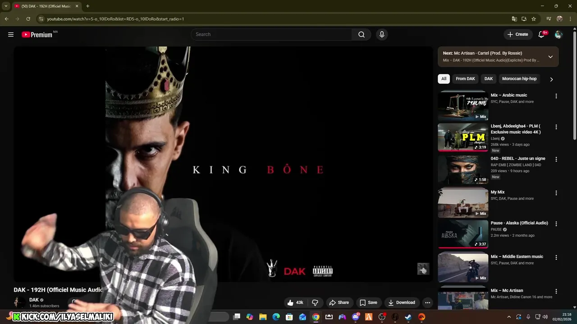Viewport: 577px width, 324px height.
Task: Select Moroccan hip-hop filter chip
Action: pyautogui.click(x=519, y=79)
